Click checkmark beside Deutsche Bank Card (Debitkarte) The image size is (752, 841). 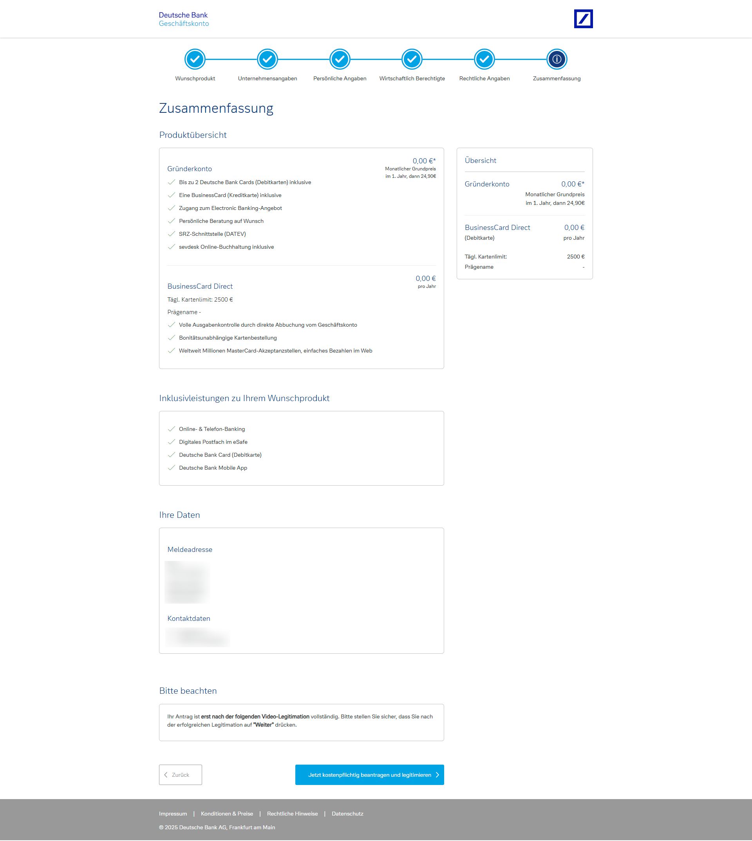click(x=172, y=455)
